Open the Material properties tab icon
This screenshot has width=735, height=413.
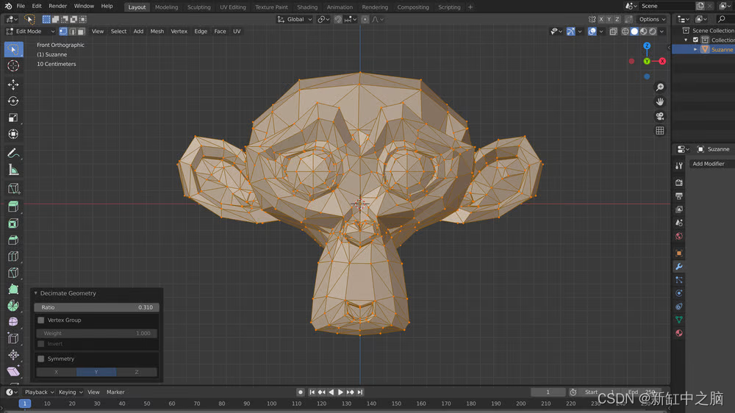[x=678, y=334]
